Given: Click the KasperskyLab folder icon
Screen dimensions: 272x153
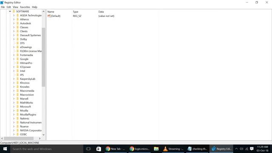Looking at the screenshot, I should click(17, 79).
